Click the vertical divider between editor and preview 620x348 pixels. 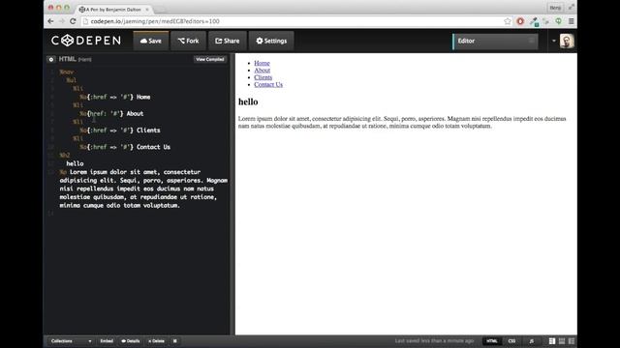click(232, 194)
